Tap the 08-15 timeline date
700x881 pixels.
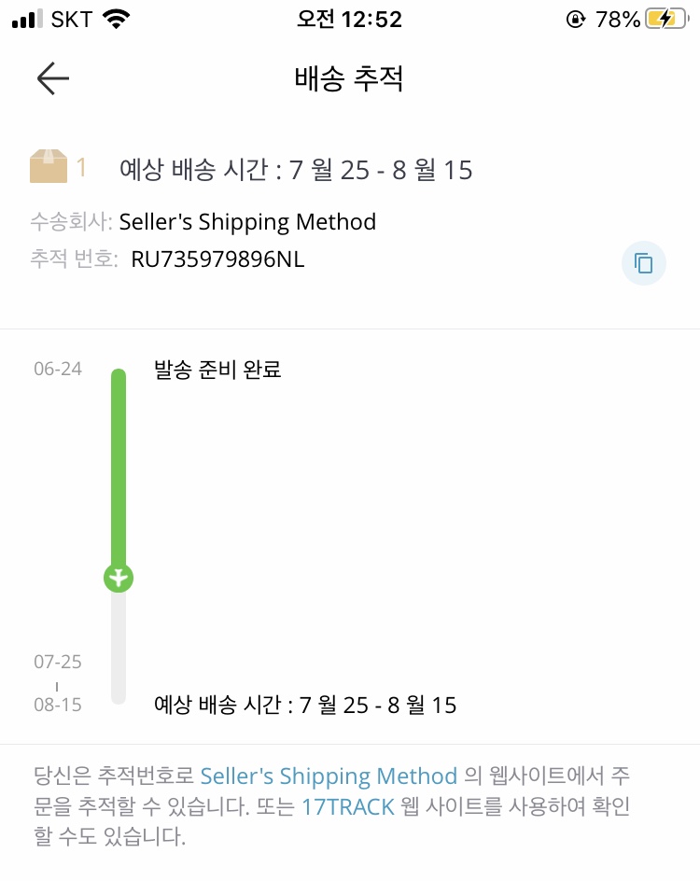(x=58, y=705)
